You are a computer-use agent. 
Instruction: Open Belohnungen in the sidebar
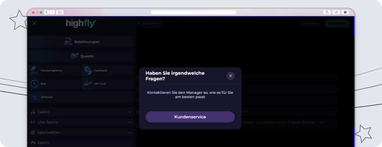(81, 42)
